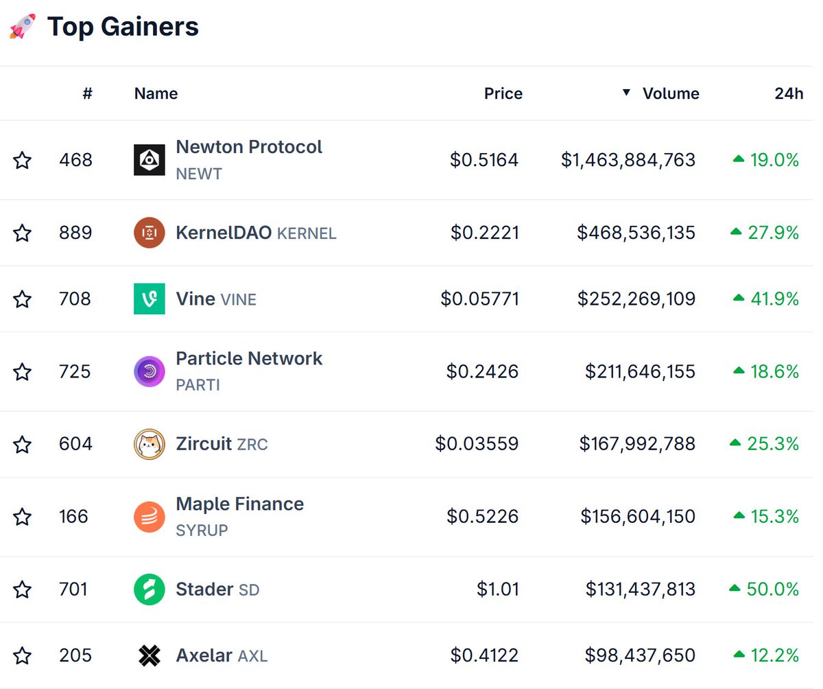The width and height of the screenshot is (823, 689).
Task: Sort by the # rank column header
Action: click(x=87, y=94)
